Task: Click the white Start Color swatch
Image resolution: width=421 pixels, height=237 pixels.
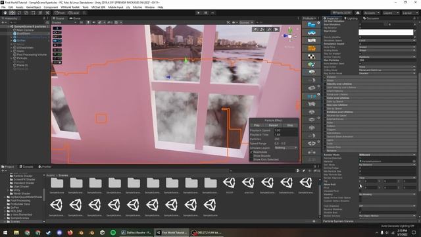Action: click(x=386, y=32)
